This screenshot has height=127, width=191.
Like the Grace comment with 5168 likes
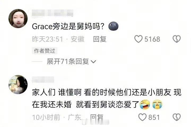click(x=138, y=39)
